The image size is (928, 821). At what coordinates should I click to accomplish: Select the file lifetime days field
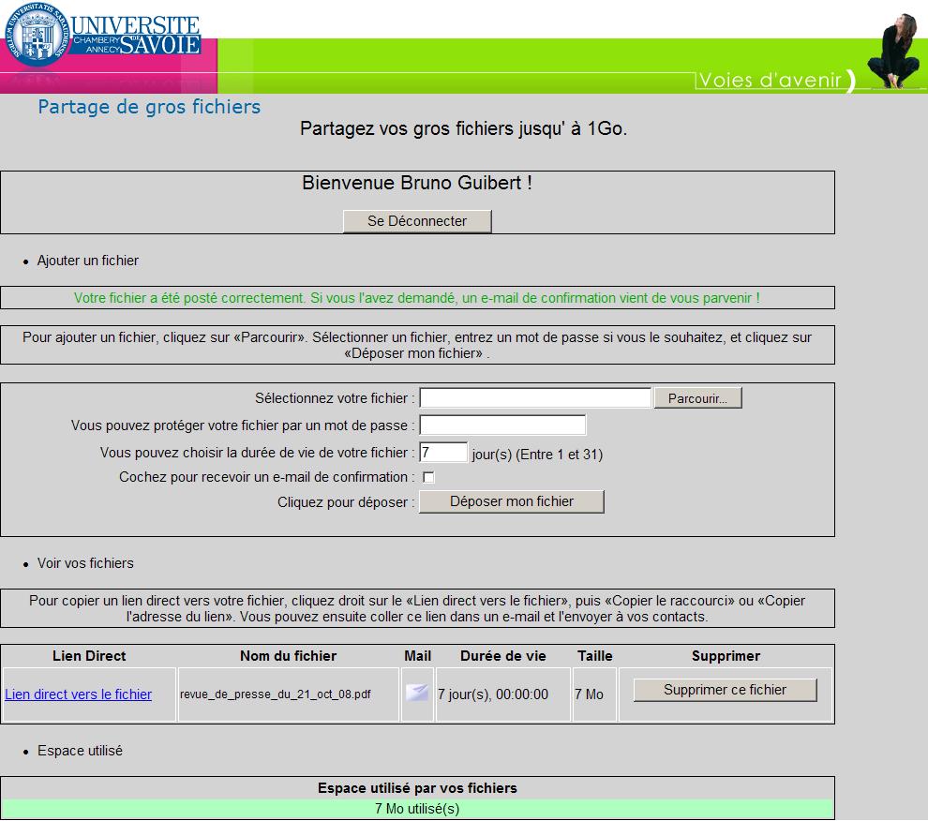click(442, 453)
